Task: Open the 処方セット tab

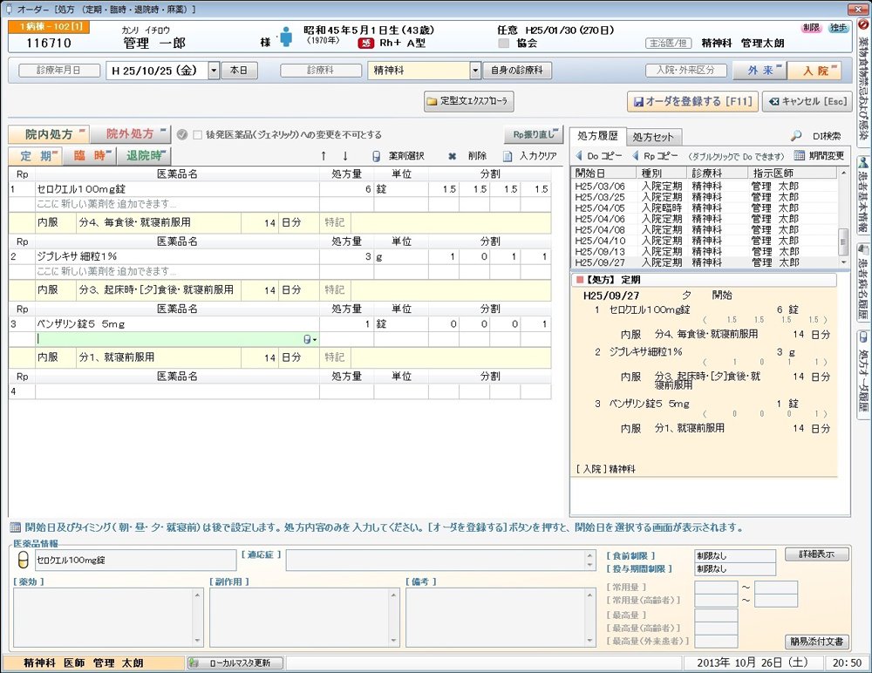Action: click(x=653, y=137)
